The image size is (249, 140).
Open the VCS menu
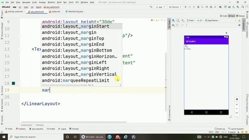(77, 2)
